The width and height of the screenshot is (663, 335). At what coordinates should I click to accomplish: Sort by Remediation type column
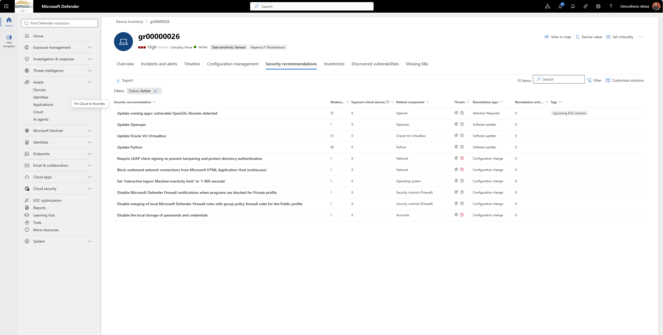[488, 102]
